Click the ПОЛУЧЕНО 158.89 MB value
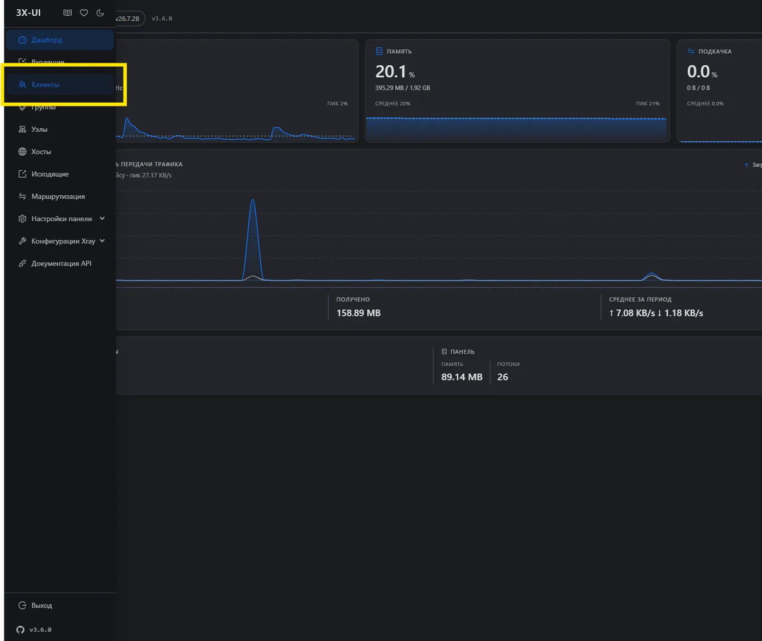The height and width of the screenshot is (641, 762). (x=358, y=313)
